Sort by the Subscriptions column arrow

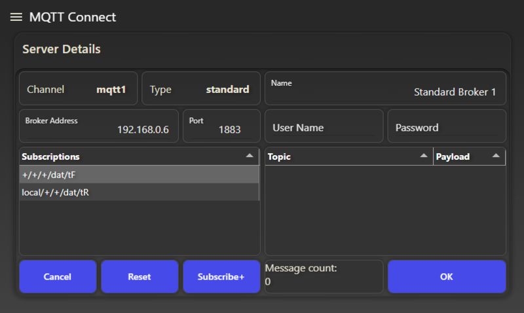tap(250, 156)
